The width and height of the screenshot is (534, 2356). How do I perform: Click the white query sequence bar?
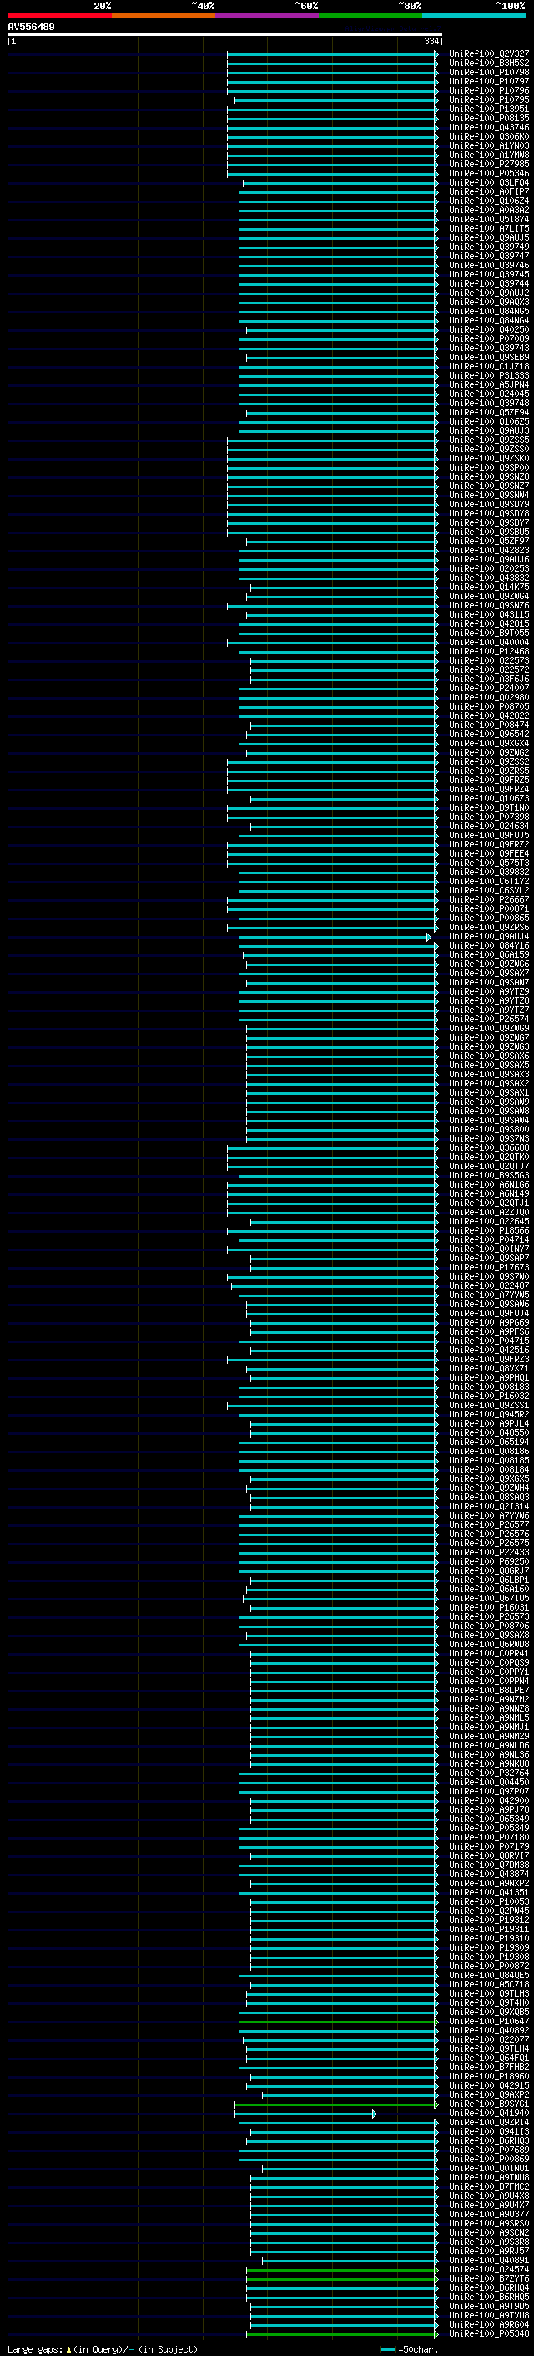(x=224, y=35)
